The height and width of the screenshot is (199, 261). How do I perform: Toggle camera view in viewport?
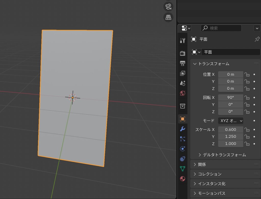click(x=168, y=7)
